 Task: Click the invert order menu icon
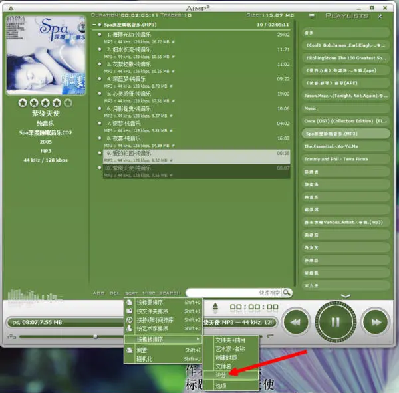(129, 350)
